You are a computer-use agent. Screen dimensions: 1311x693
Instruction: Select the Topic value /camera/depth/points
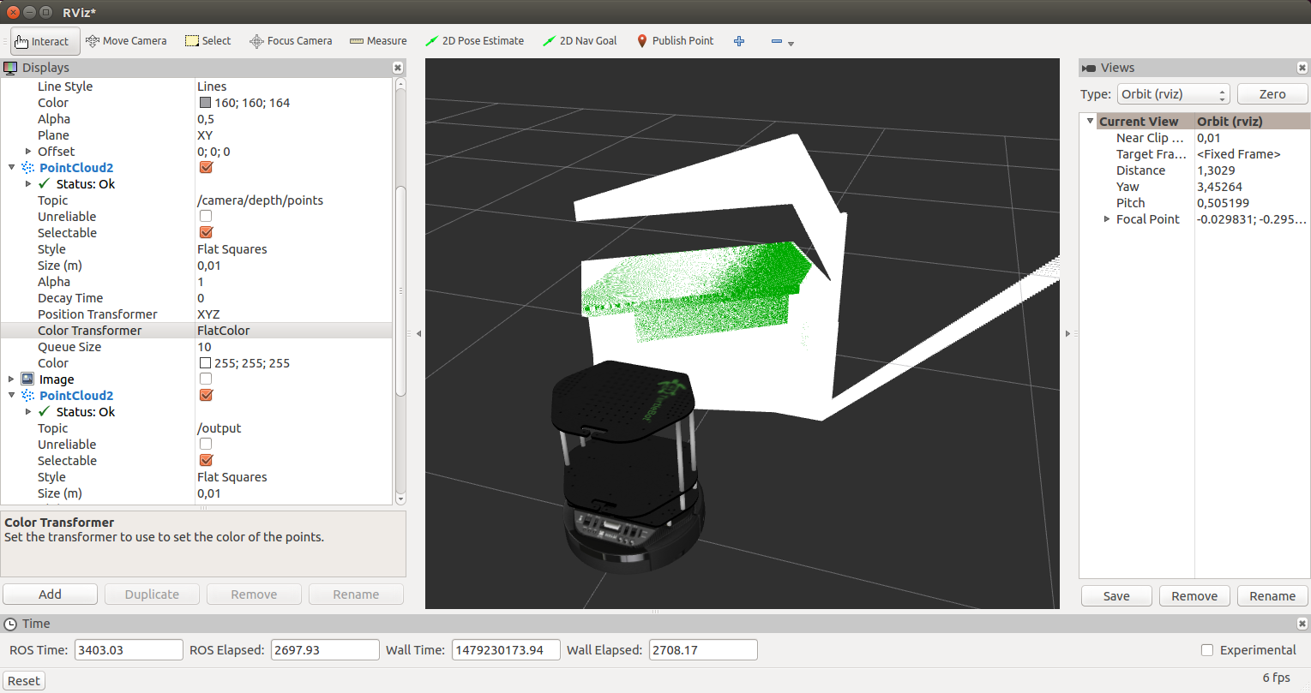coord(261,200)
